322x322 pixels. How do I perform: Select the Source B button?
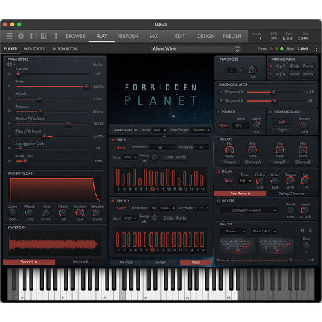[80, 262]
